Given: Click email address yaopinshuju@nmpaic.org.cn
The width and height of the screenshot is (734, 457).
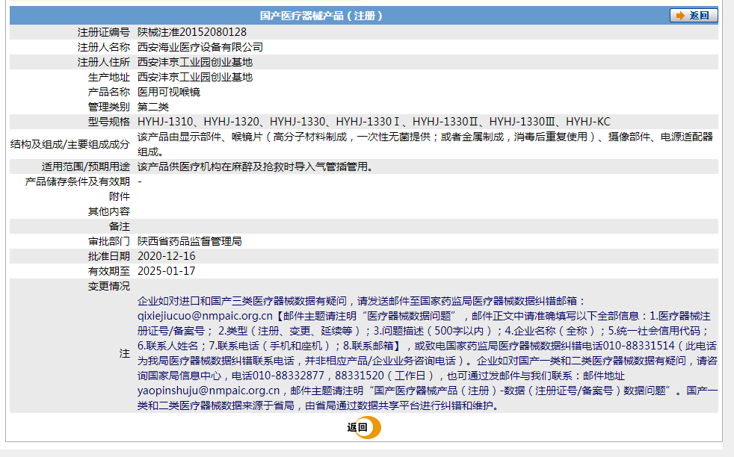Looking at the screenshot, I should (x=209, y=391).
